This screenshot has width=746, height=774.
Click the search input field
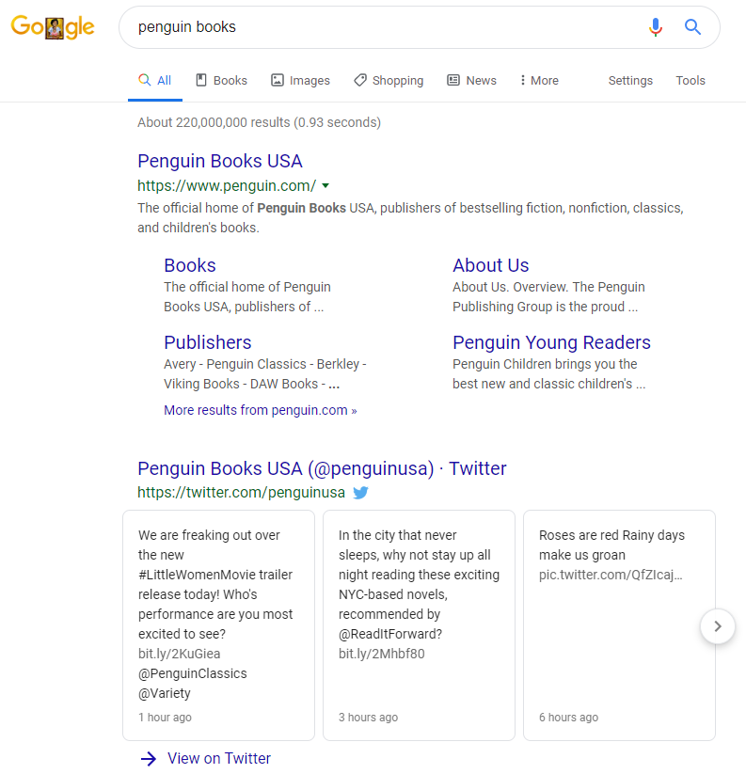pyautogui.click(x=376, y=27)
